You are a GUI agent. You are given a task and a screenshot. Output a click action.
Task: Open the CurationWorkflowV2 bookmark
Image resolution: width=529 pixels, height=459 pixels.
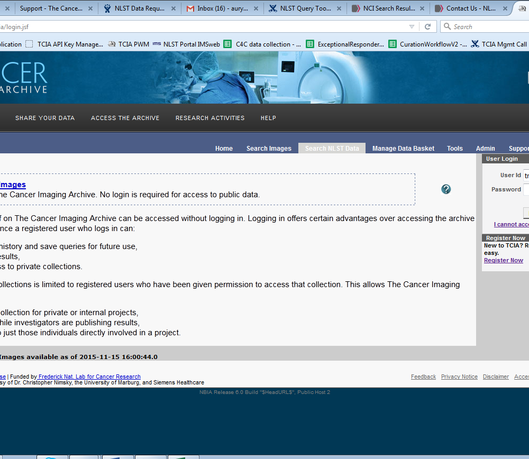point(428,44)
